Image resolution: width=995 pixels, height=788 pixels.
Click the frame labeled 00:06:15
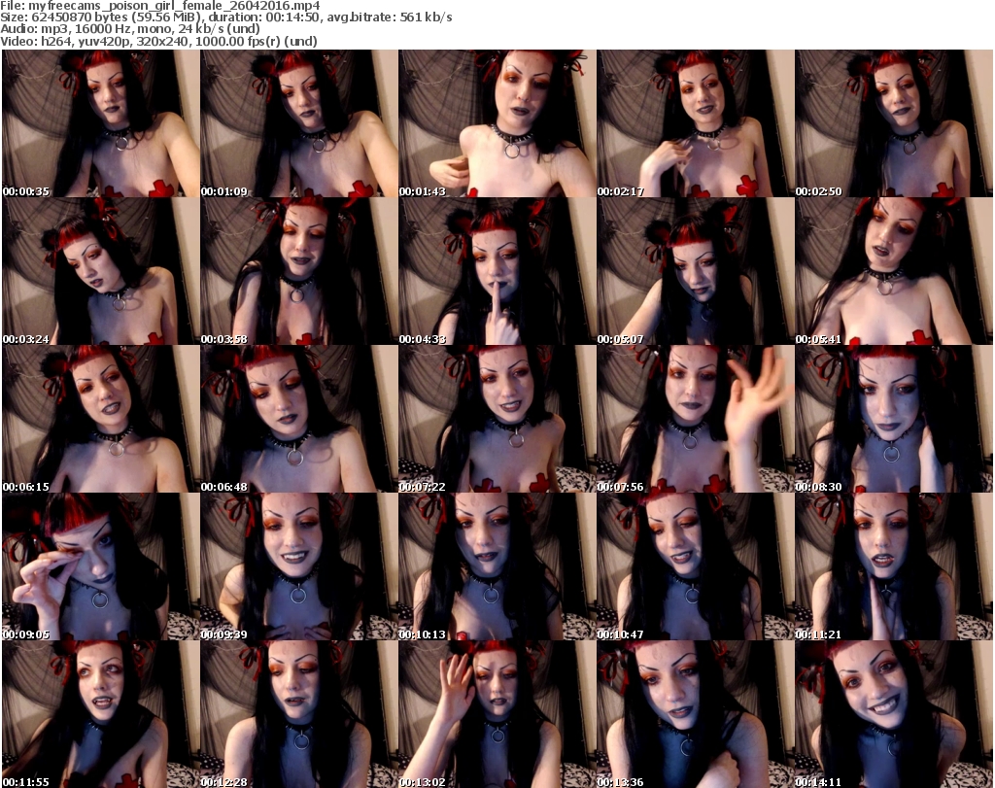pos(101,419)
